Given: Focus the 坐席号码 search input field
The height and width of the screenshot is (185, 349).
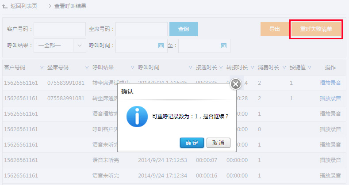Looking at the screenshot, I should coord(141,29).
